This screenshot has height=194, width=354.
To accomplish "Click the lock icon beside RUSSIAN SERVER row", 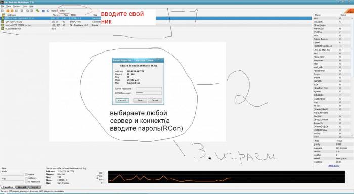I will [x=3, y=29].
